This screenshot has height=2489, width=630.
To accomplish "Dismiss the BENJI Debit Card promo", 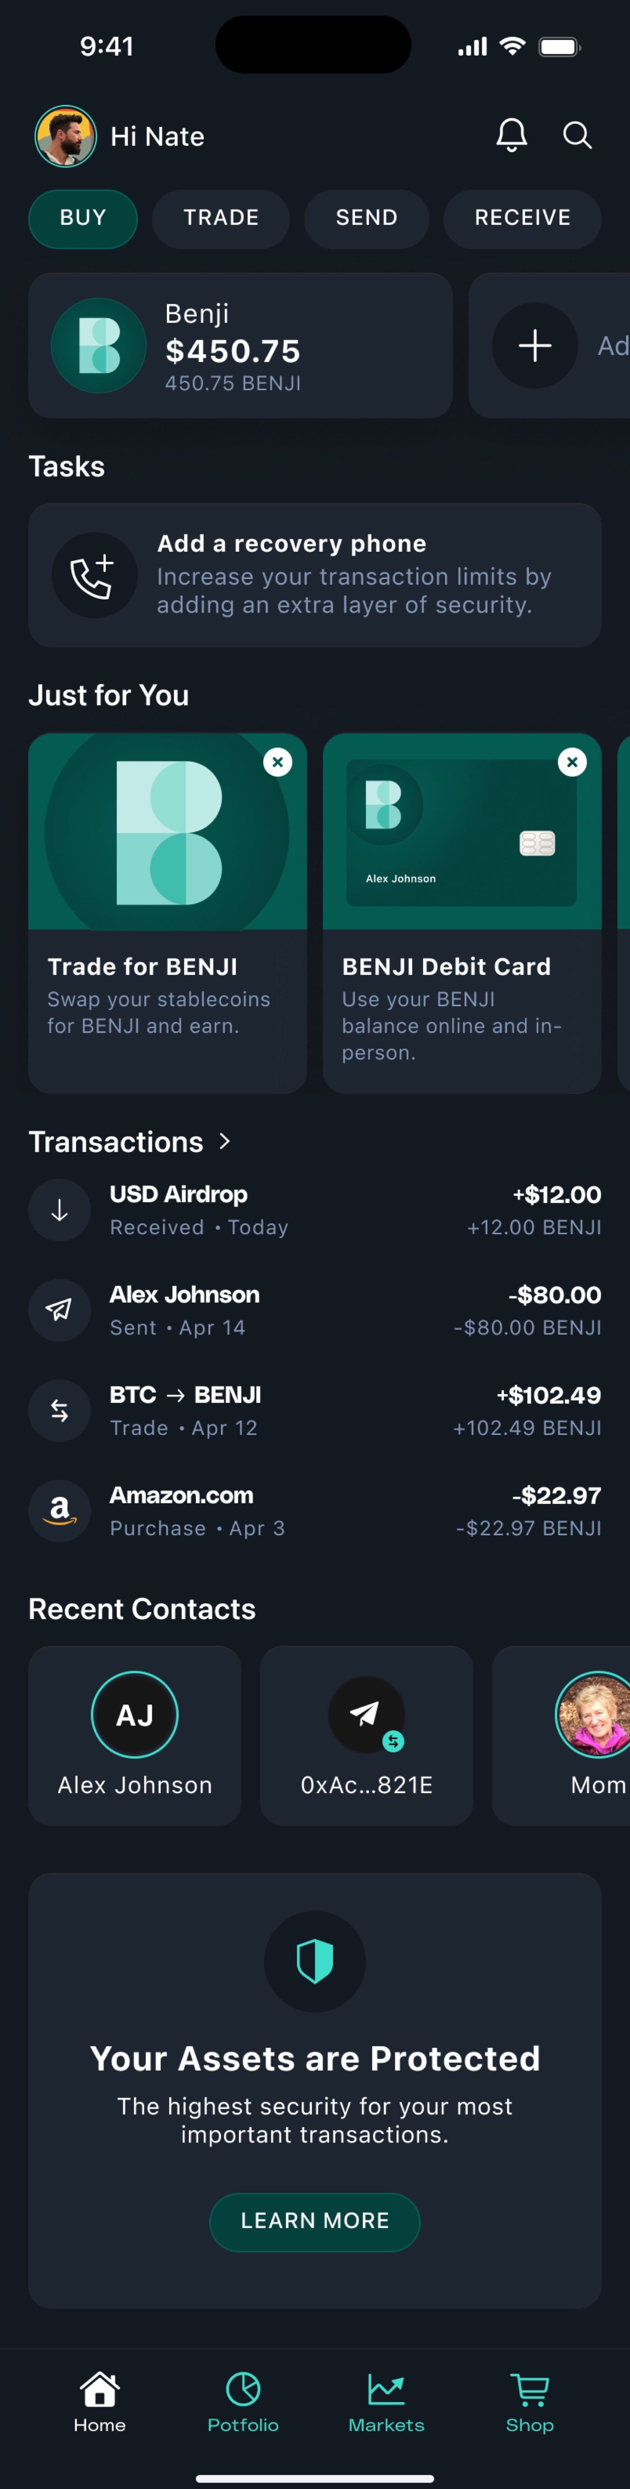I will 572,762.
